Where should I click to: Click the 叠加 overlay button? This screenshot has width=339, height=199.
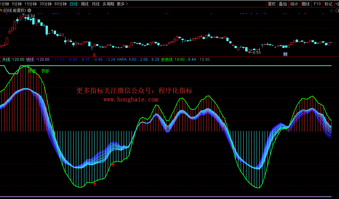pos(283,4)
